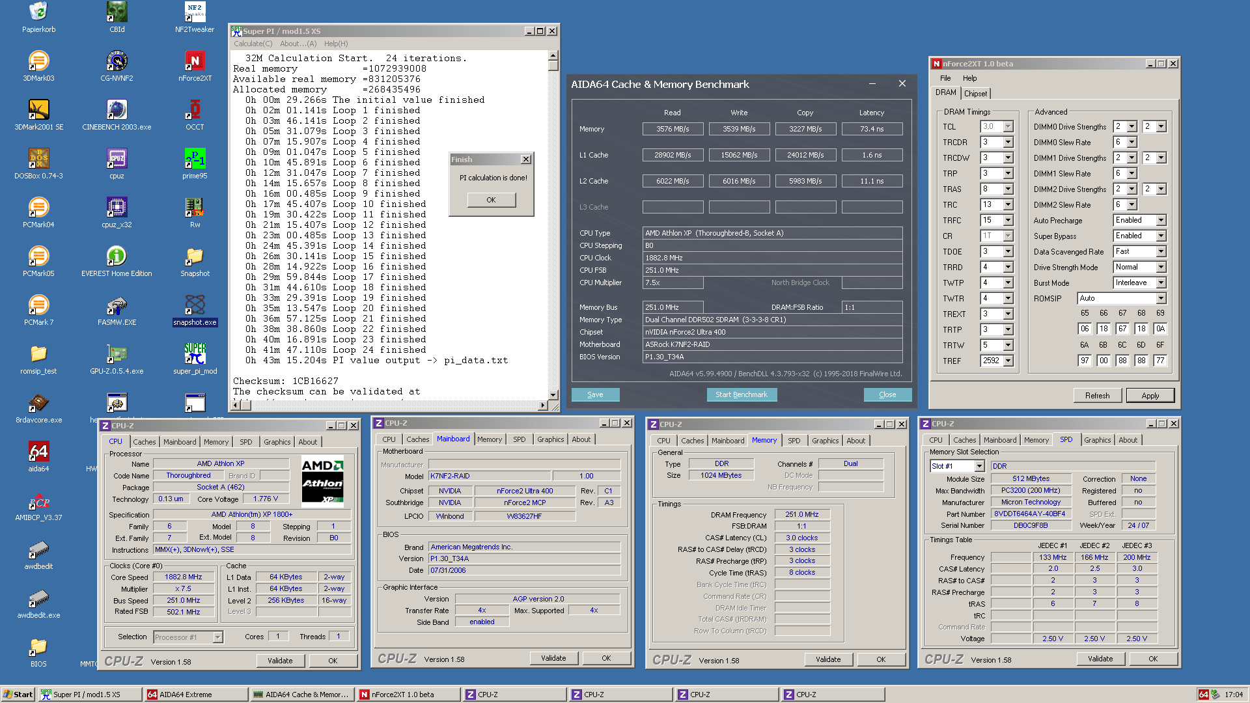Launch snapshot.exe desktop icon
1250x703 pixels.
pos(195,310)
